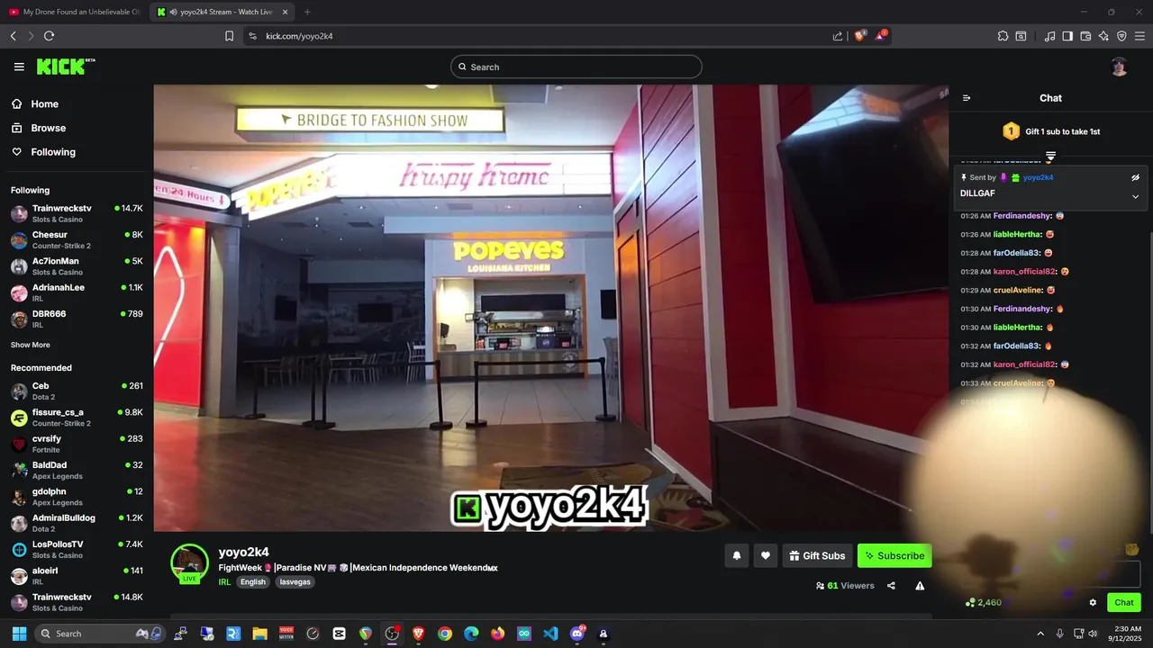Open recommended channel BaldDad

coord(77,470)
